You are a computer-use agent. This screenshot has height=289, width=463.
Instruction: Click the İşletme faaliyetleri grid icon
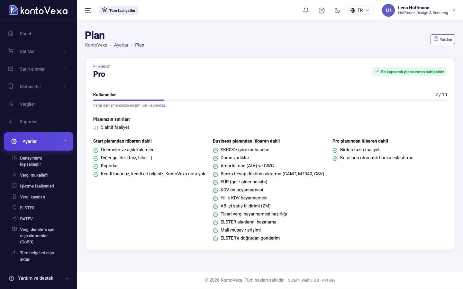(14, 186)
